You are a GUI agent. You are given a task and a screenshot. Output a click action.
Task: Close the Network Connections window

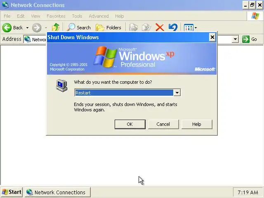[259, 5]
